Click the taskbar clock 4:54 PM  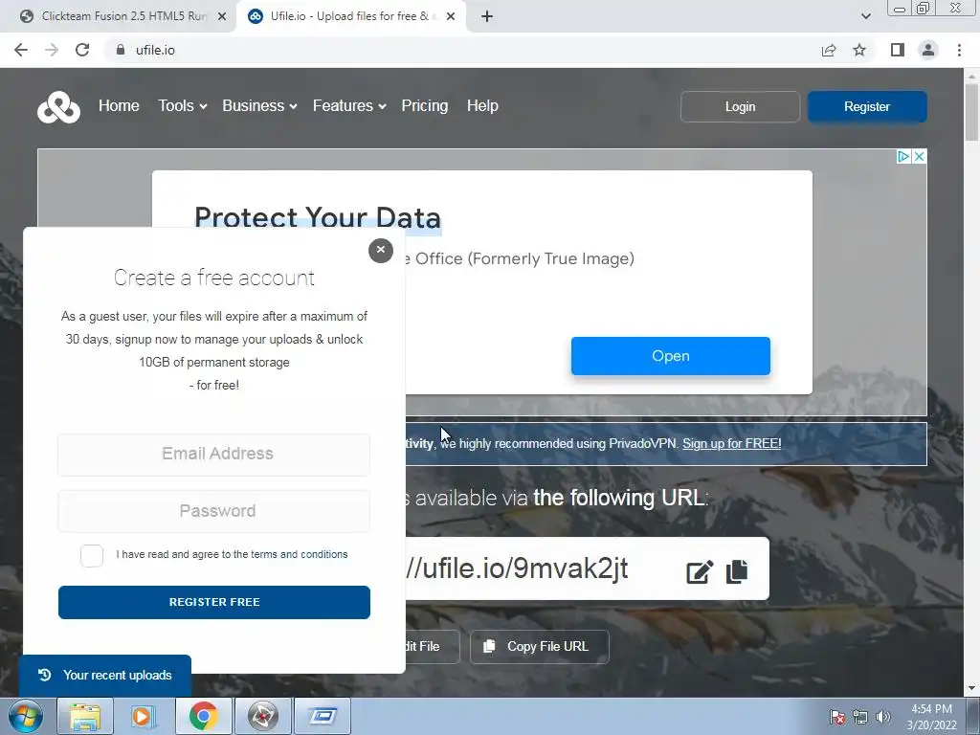[x=931, y=717]
